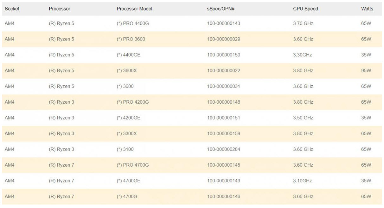The image size is (384, 208).
Task: Click OPN 100-000000159
Action: 223,133
